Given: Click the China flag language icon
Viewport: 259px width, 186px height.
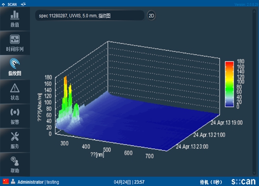Looking at the screenshot, I should tap(6, 182).
